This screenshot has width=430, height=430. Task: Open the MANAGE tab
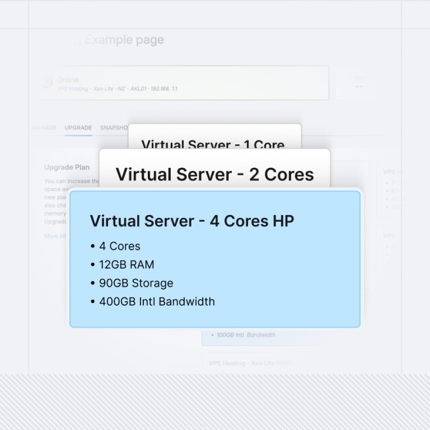coord(44,128)
